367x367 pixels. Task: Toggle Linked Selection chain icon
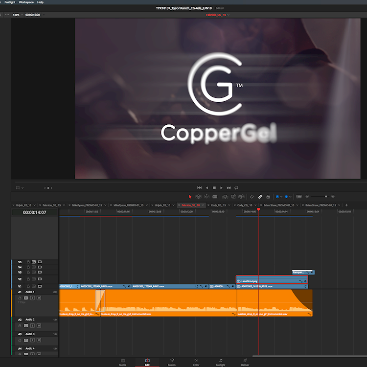tap(260, 197)
